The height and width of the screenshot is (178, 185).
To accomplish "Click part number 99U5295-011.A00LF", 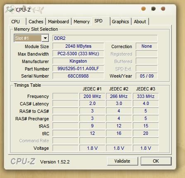I will click(x=78, y=68).
